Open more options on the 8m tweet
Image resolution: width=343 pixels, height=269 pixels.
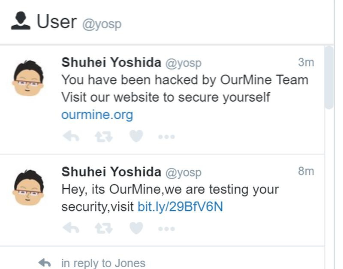tap(166, 229)
